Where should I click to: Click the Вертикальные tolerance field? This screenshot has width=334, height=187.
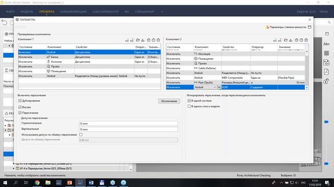tap(128, 129)
